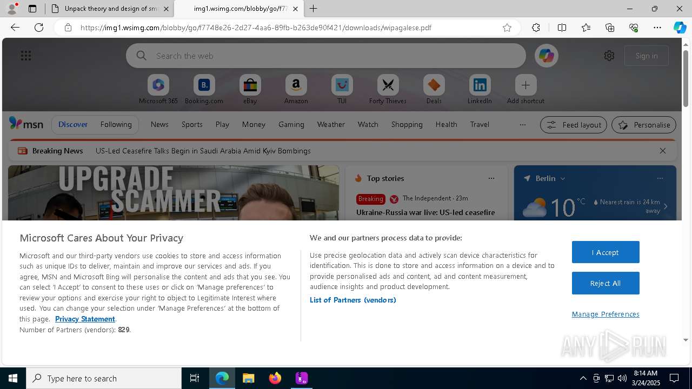Open the Privacy Statement link
Image resolution: width=692 pixels, height=389 pixels.
point(85,319)
